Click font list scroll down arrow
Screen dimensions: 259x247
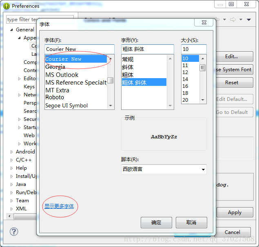[x=111, y=106]
